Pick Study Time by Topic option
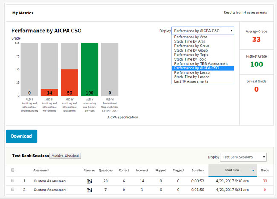 [202, 59]
